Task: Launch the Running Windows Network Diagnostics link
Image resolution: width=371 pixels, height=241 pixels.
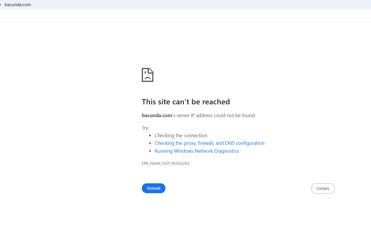Action: pyautogui.click(x=197, y=151)
